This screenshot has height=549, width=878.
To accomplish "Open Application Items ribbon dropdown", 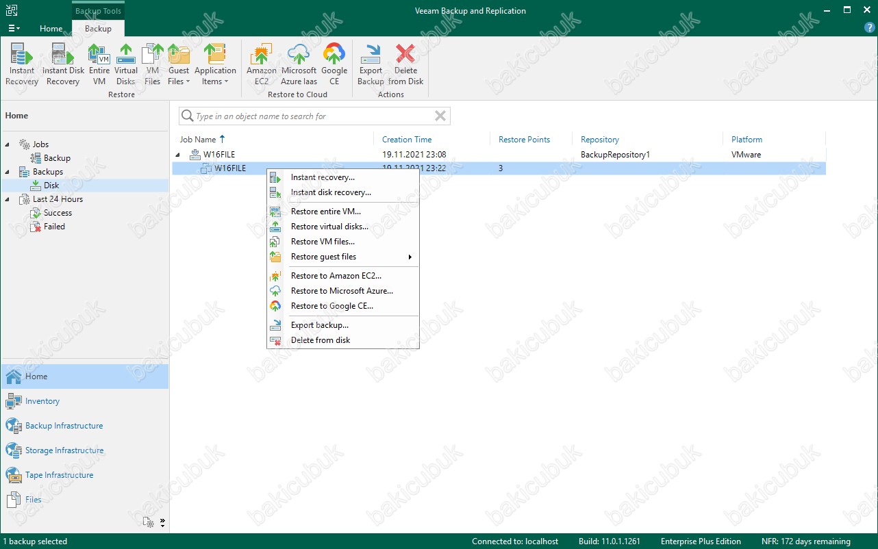I will 215,65.
